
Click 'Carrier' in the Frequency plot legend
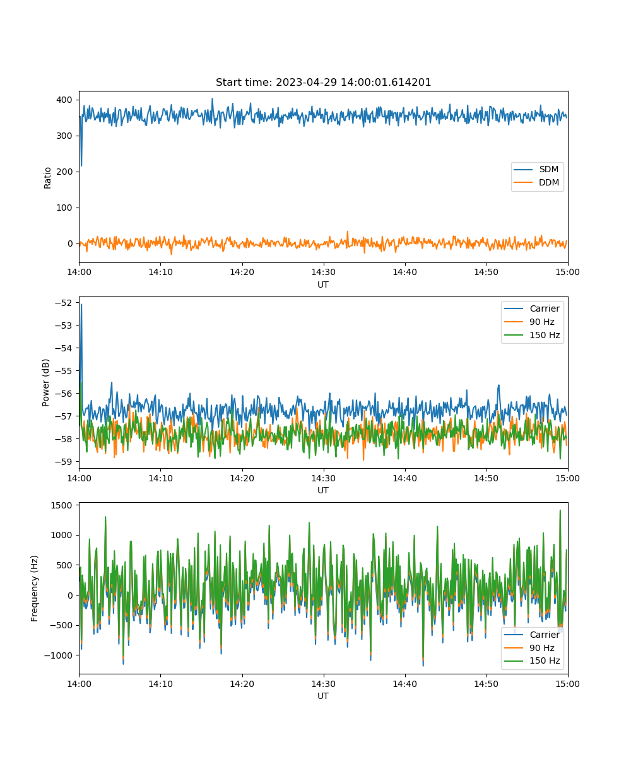[545, 635]
